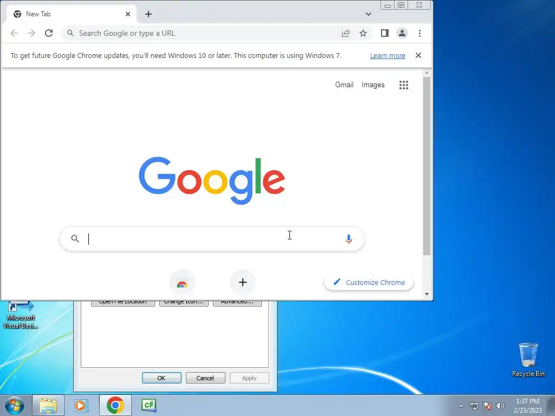Open the Windows Start menu

click(x=15, y=405)
